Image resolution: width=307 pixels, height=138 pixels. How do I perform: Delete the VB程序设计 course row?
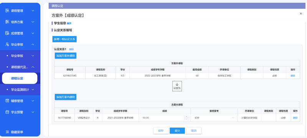tap(295, 118)
